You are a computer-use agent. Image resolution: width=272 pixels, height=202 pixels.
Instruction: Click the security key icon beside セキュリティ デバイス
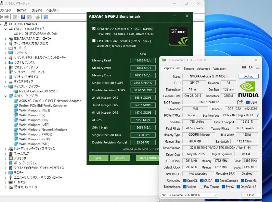pos(11,67)
